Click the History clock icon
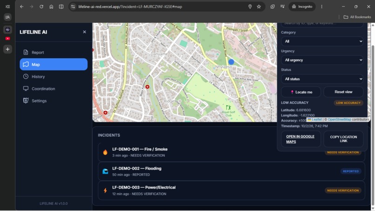 pos(26,76)
